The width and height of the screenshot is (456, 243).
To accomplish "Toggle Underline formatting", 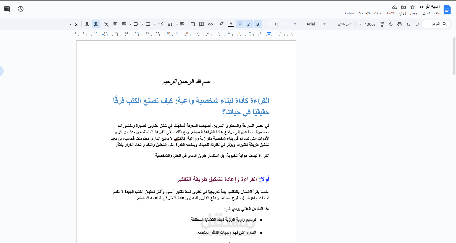I will [240, 24].
